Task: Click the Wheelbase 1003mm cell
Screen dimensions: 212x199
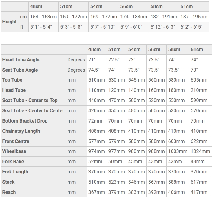Action: [x=178, y=151]
